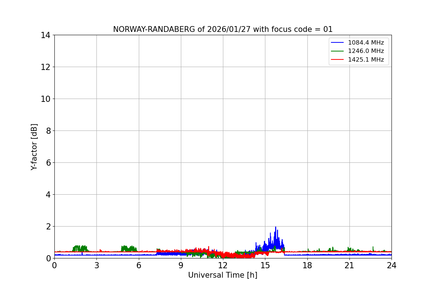The width and height of the screenshot is (435, 290).
Task: Click y-axis tick label 10
Action: pyautogui.click(x=45, y=99)
